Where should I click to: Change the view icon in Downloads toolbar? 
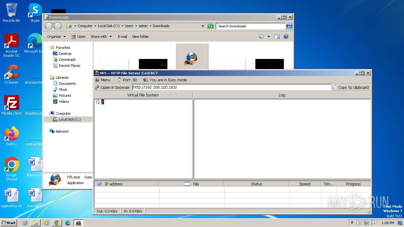pos(261,37)
